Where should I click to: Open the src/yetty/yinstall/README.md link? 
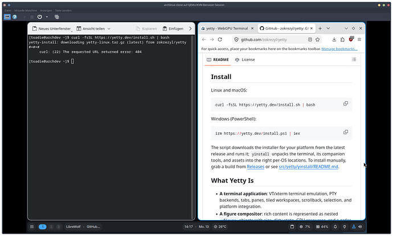click(308, 167)
